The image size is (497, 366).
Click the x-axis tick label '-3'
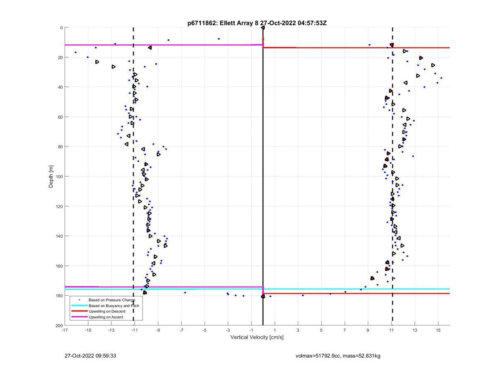tap(228, 330)
